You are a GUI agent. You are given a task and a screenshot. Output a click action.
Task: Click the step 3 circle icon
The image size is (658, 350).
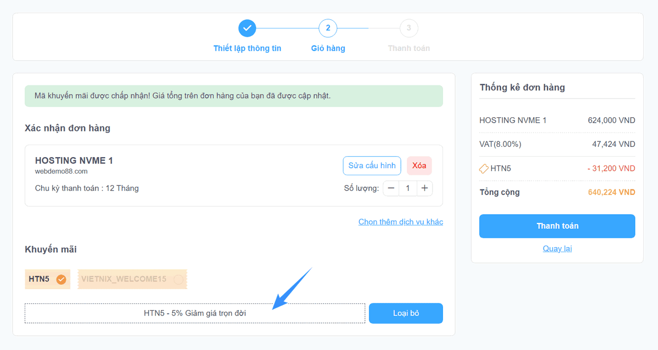(x=409, y=28)
